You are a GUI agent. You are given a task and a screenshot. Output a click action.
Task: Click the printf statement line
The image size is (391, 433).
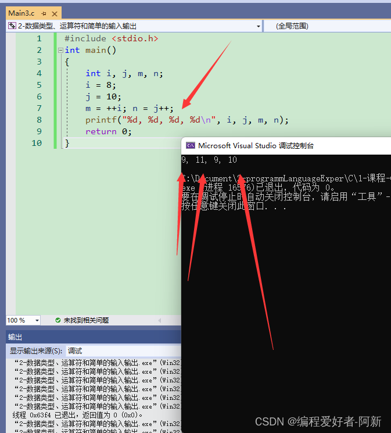187,120
